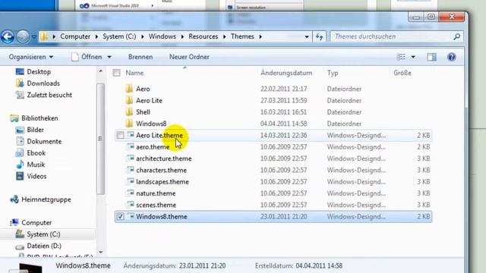Select the nature.theme file icon

(130, 193)
